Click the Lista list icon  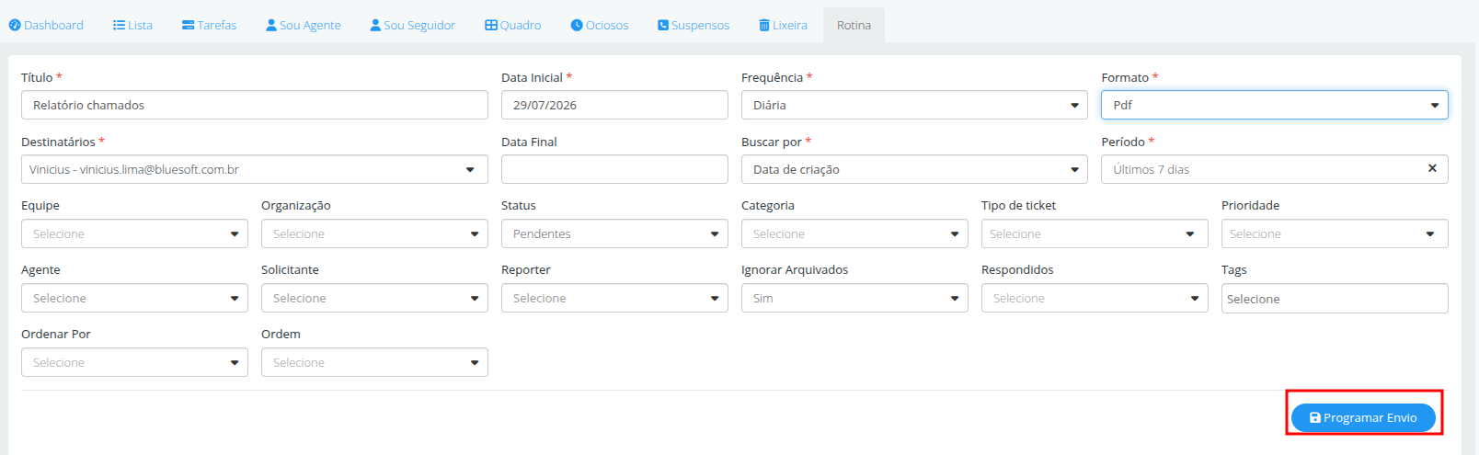pyautogui.click(x=119, y=26)
